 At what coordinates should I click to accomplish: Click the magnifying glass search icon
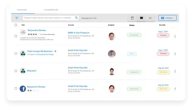[x=77, y=18]
